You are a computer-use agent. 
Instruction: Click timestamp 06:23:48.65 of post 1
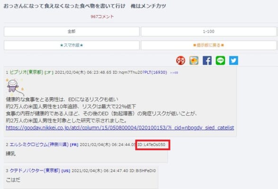(99, 72)
